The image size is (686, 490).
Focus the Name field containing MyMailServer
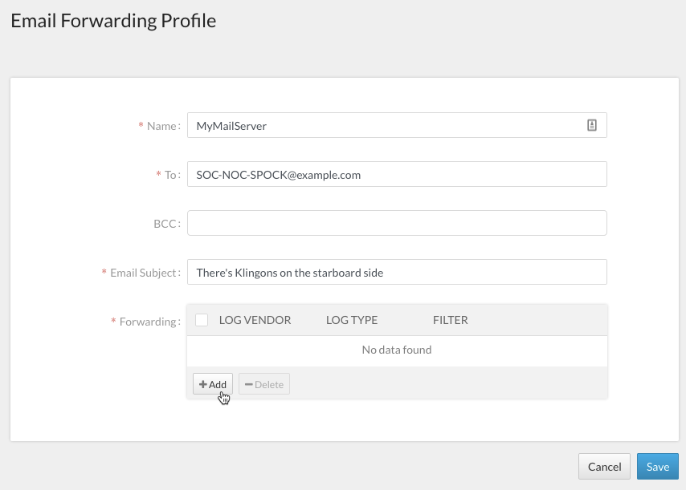tap(386, 125)
